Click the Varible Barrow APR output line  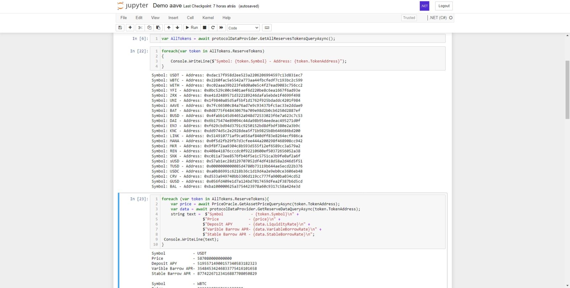[x=204, y=269]
